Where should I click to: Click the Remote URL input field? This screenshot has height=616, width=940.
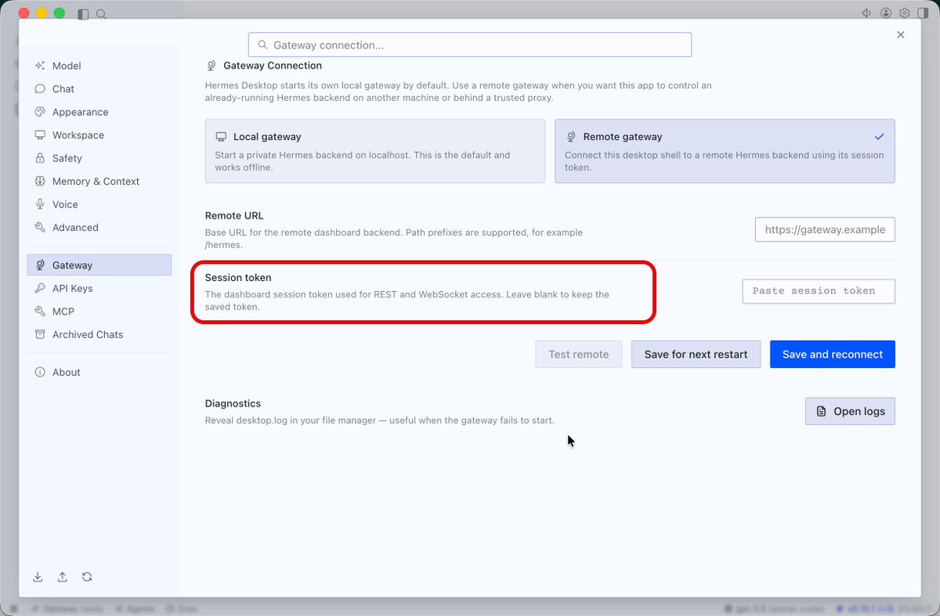[x=825, y=229]
